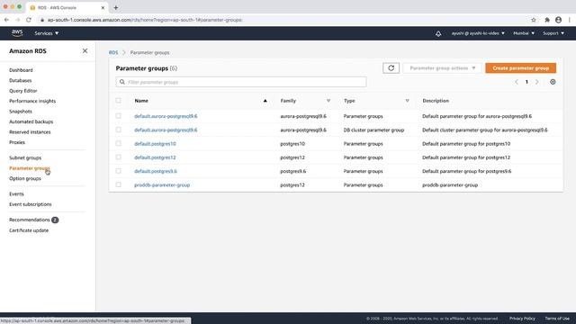Open Certificate update in sidebar
Screen dimensions: 576x324
[x=29, y=230]
